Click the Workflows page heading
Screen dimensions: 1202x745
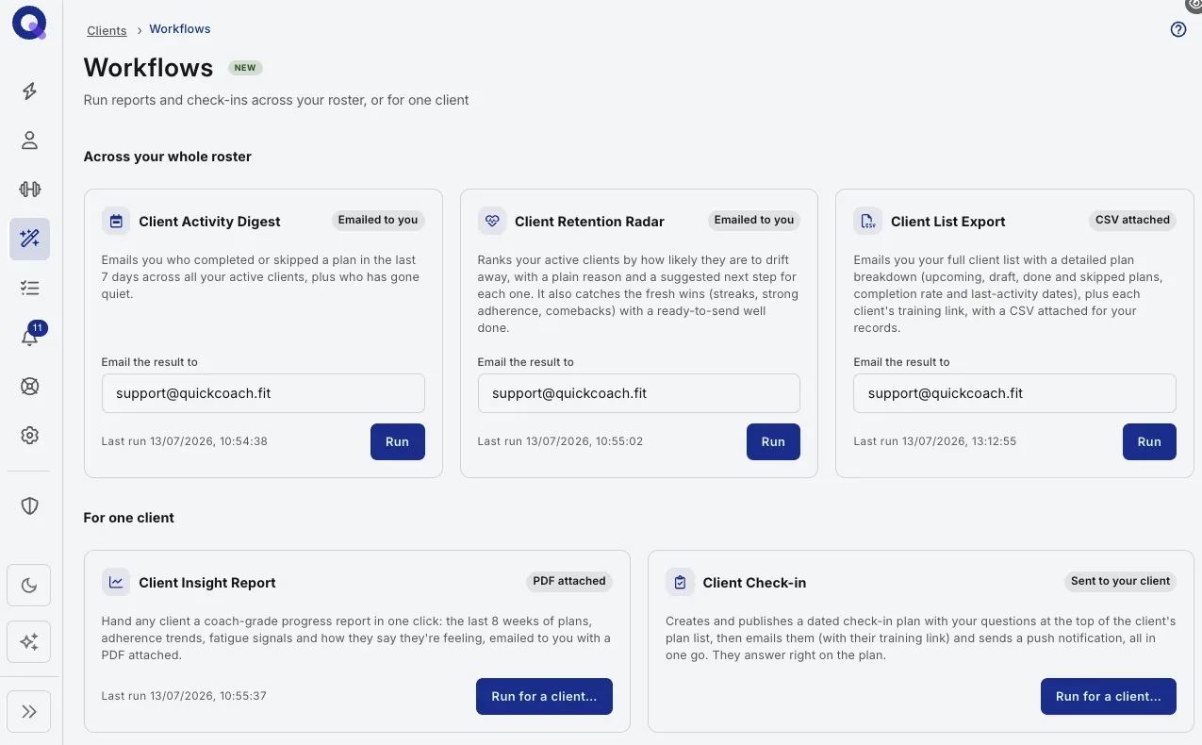tap(148, 68)
